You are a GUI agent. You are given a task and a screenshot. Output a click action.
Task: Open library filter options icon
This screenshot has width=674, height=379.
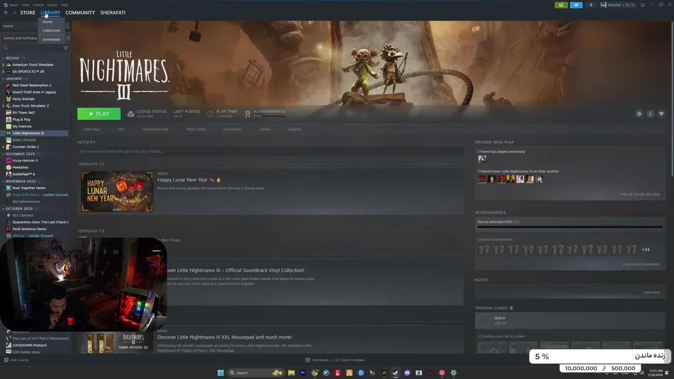[x=65, y=48]
